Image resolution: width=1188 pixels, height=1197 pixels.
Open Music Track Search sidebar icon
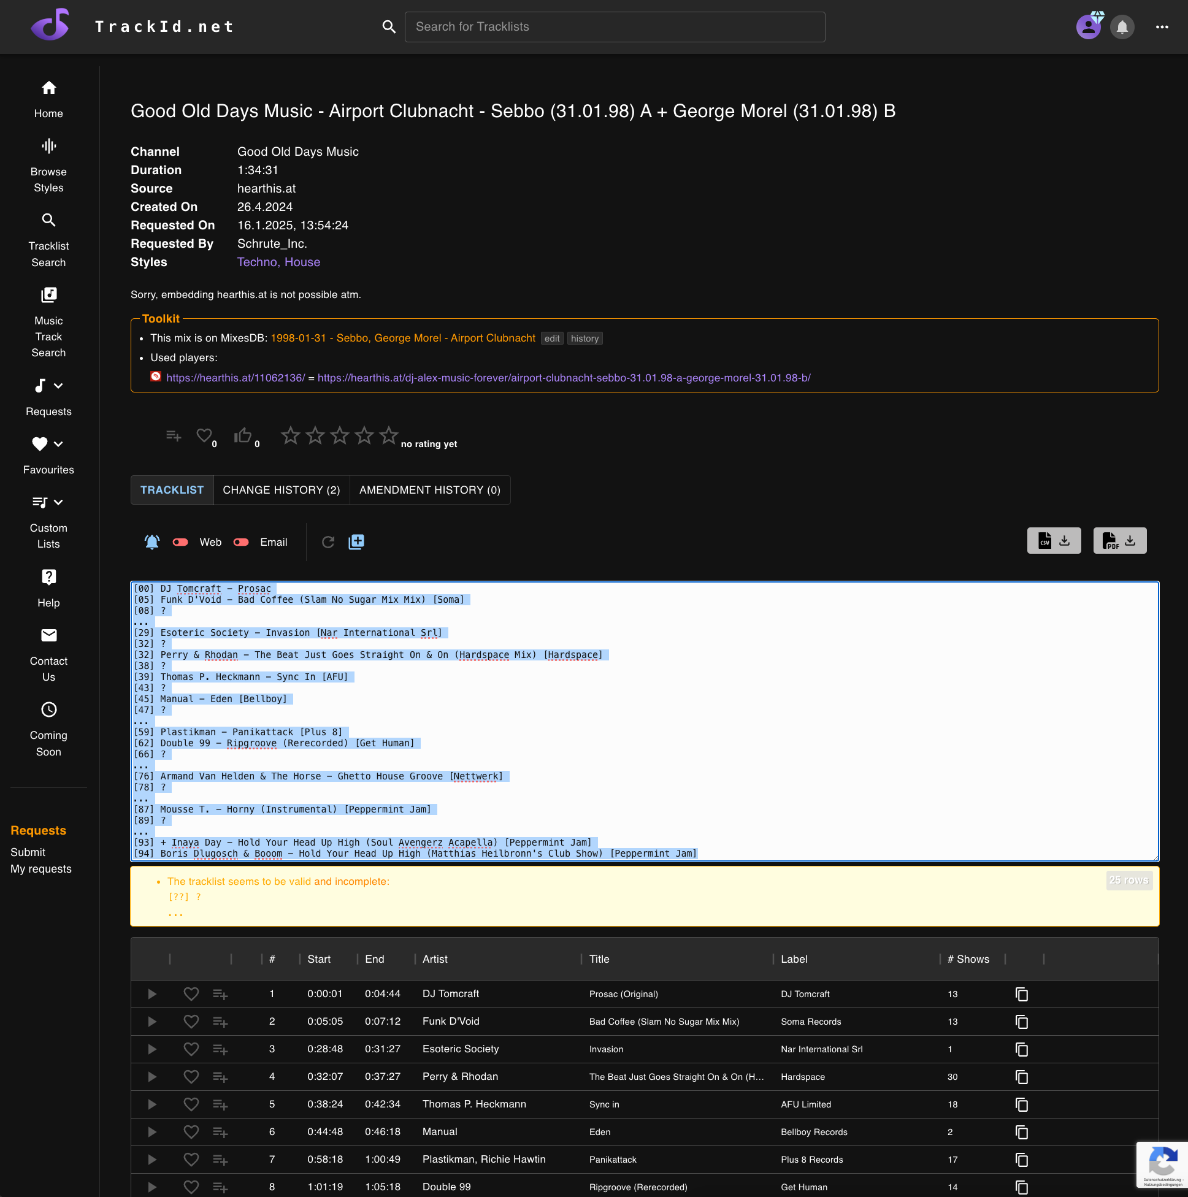click(x=49, y=294)
